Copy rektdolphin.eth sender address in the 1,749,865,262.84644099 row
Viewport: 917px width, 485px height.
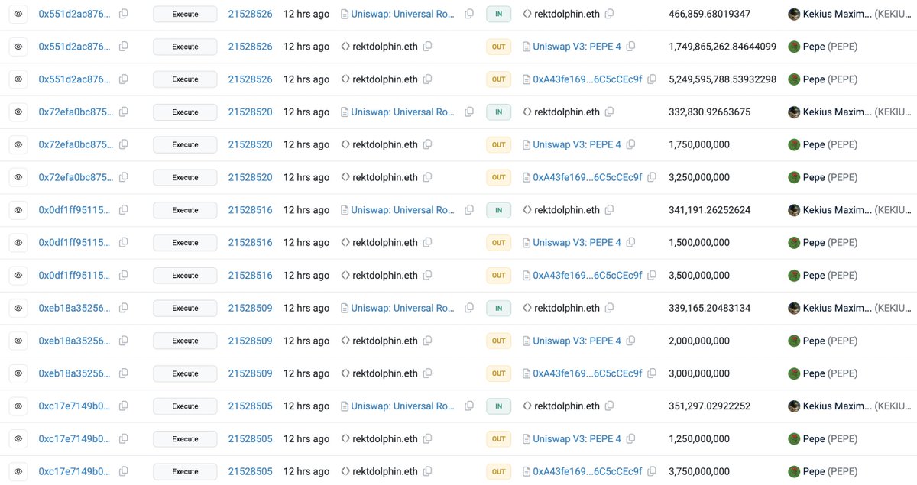click(x=428, y=47)
